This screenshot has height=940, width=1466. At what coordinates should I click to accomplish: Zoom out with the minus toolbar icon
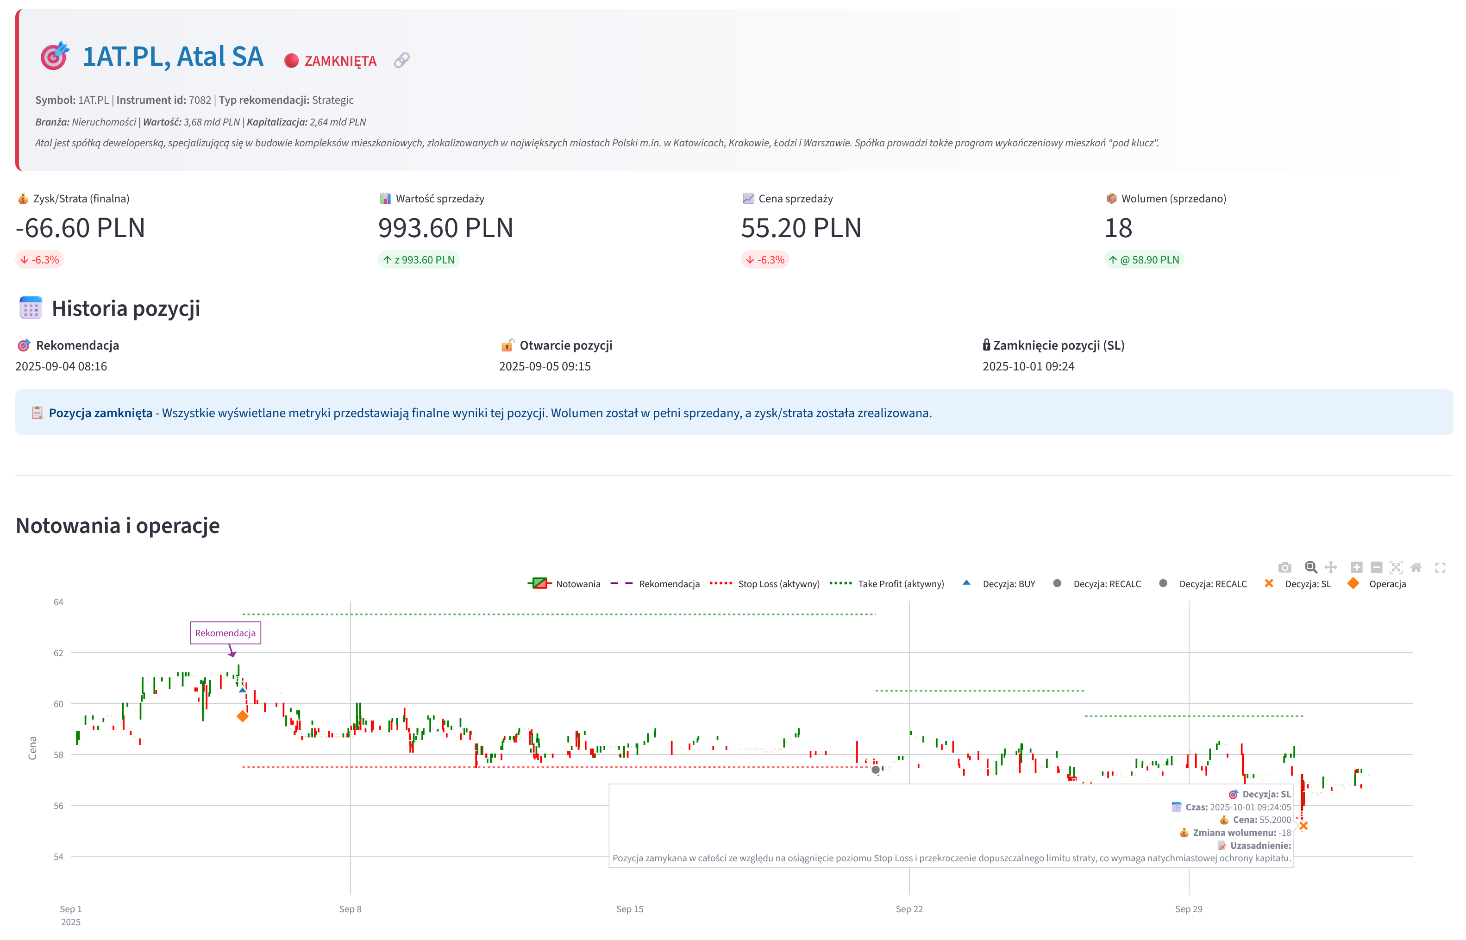[x=1377, y=567]
